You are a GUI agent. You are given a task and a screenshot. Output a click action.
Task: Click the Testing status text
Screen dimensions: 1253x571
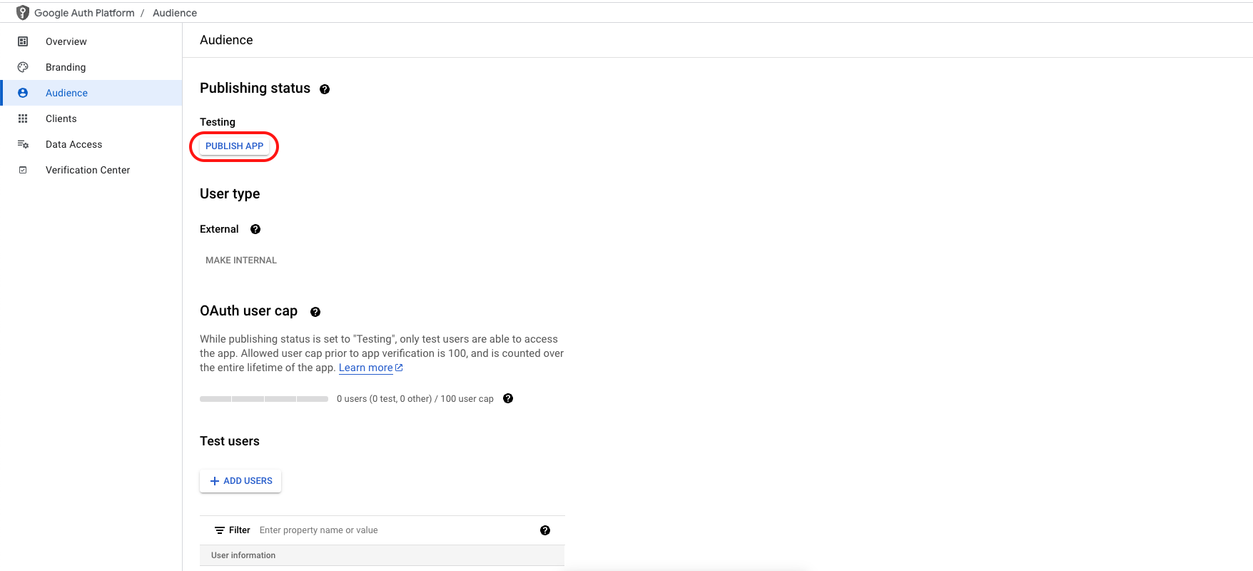pos(218,122)
